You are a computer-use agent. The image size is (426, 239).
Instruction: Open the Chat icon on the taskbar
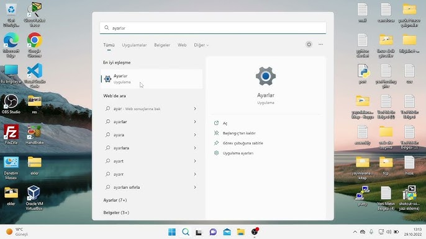(213, 232)
